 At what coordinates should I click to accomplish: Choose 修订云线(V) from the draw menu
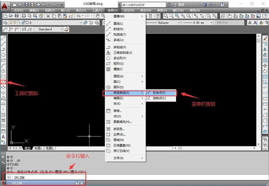coord(125,151)
